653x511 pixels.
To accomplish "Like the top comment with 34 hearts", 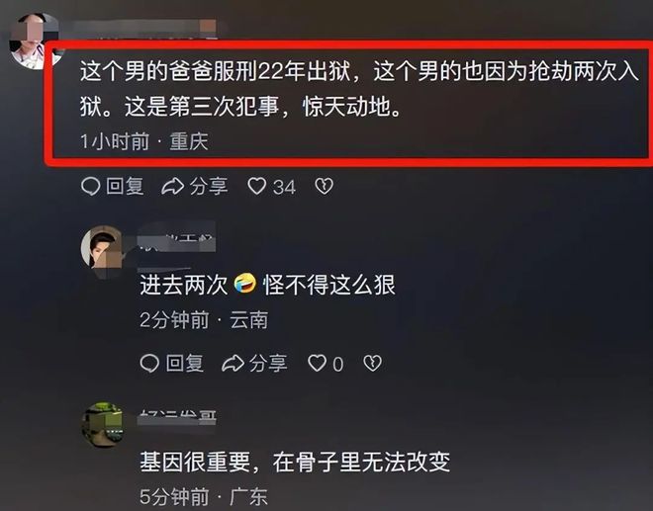I will [257, 186].
